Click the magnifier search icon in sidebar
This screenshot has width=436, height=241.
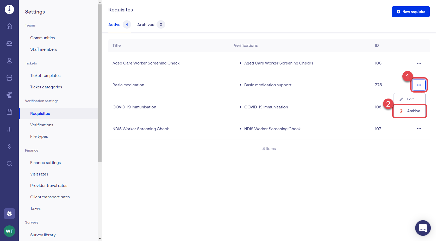click(9, 164)
